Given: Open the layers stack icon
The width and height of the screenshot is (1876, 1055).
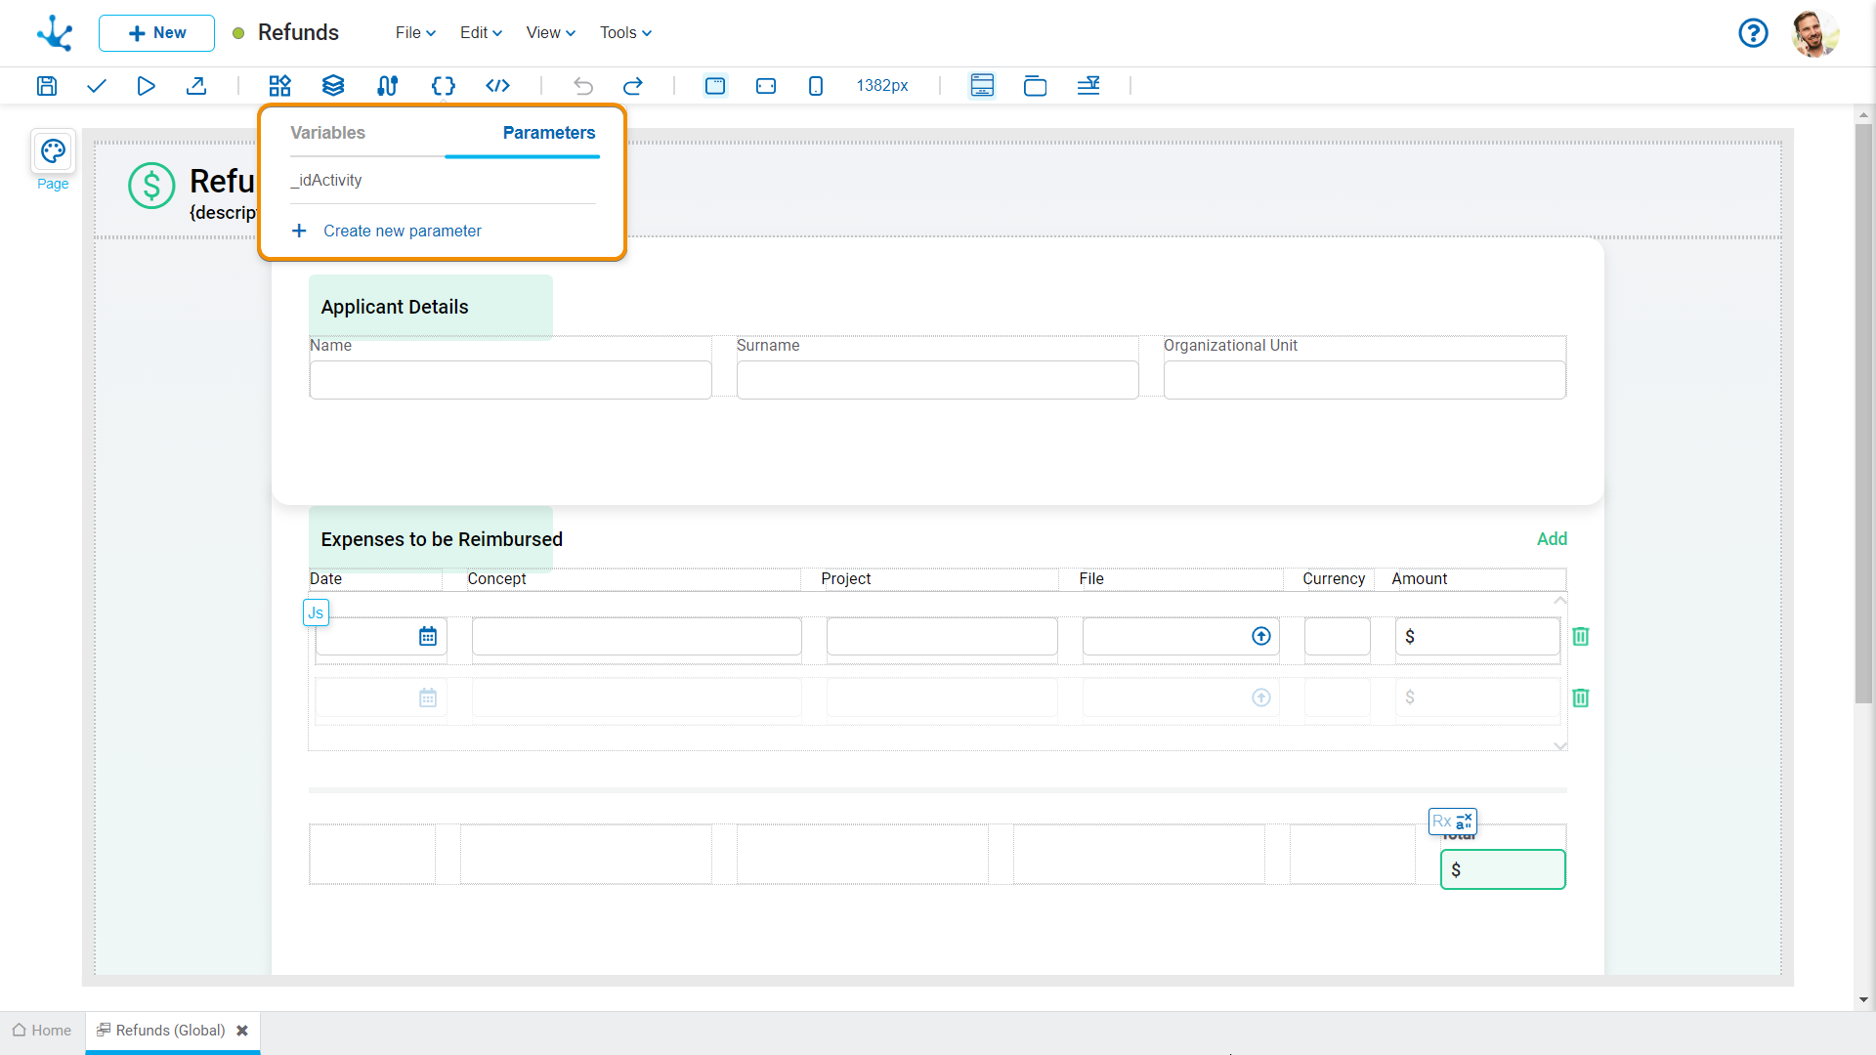Looking at the screenshot, I should 333,86.
